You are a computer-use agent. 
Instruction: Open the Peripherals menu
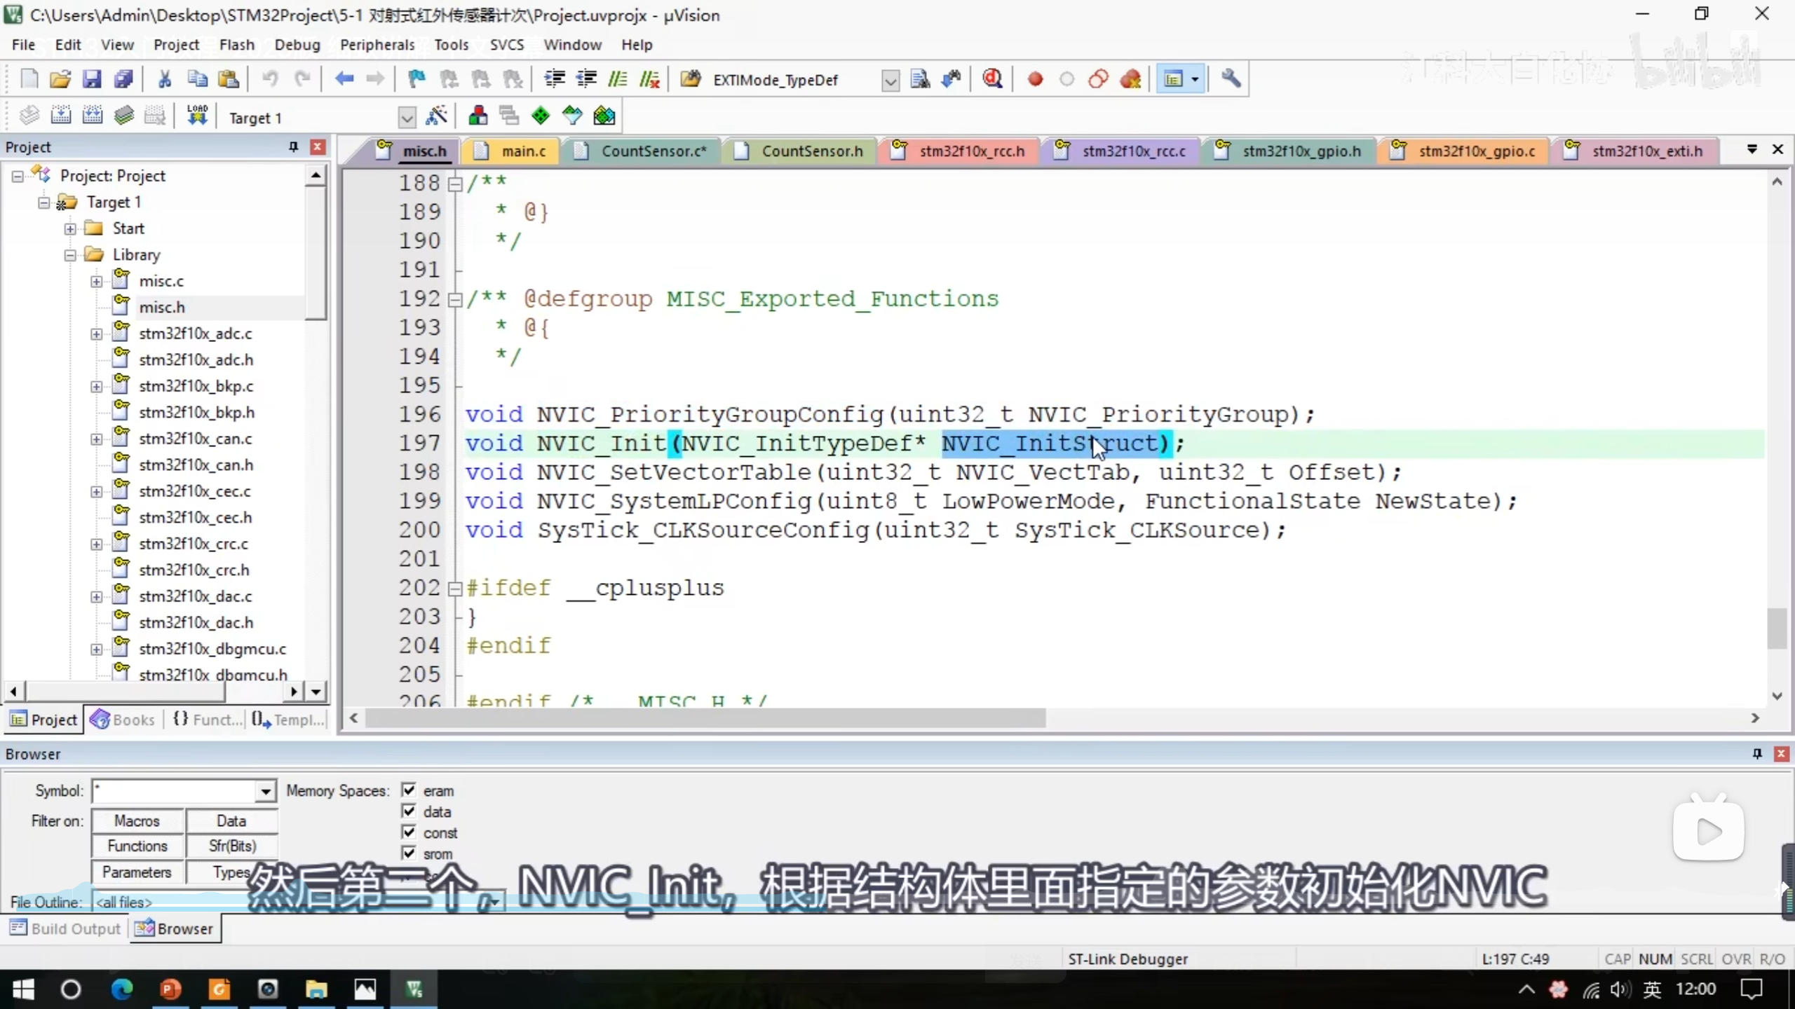(x=377, y=45)
